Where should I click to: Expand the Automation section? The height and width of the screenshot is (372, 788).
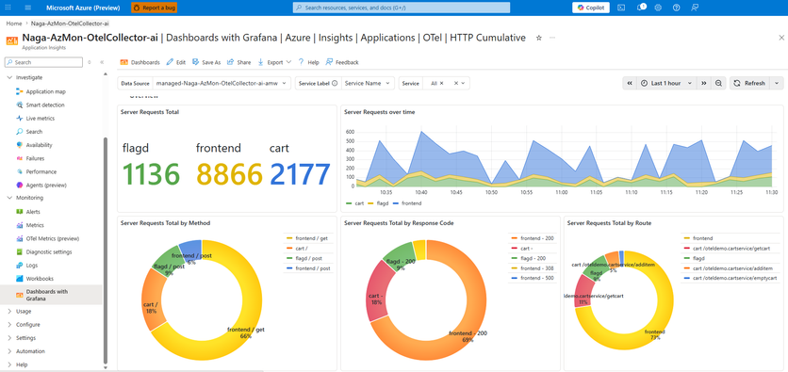click(x=9, y=351)
